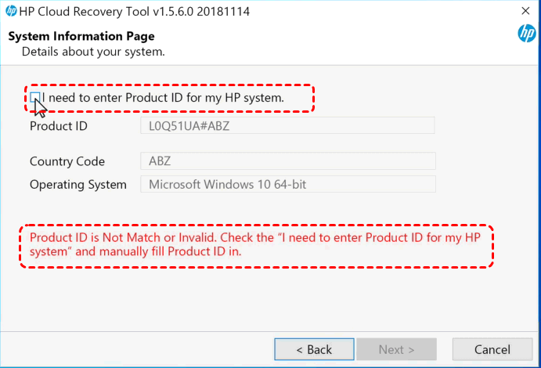Screen dimensions: 541x368
Task: Click the Product ID field label
Action: coord(59,126)
